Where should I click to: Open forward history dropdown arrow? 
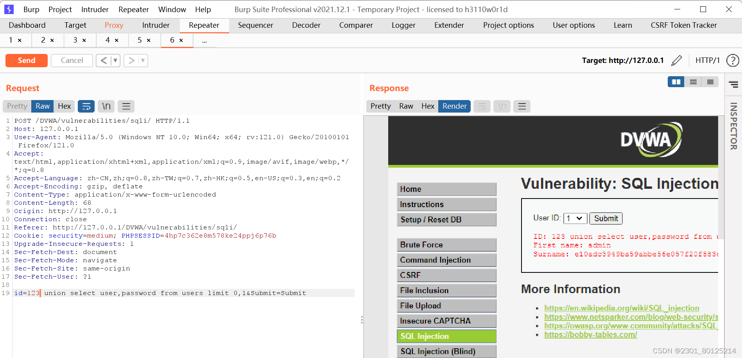pos(143,60)
